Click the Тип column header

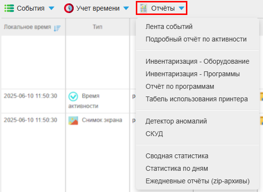97,27
